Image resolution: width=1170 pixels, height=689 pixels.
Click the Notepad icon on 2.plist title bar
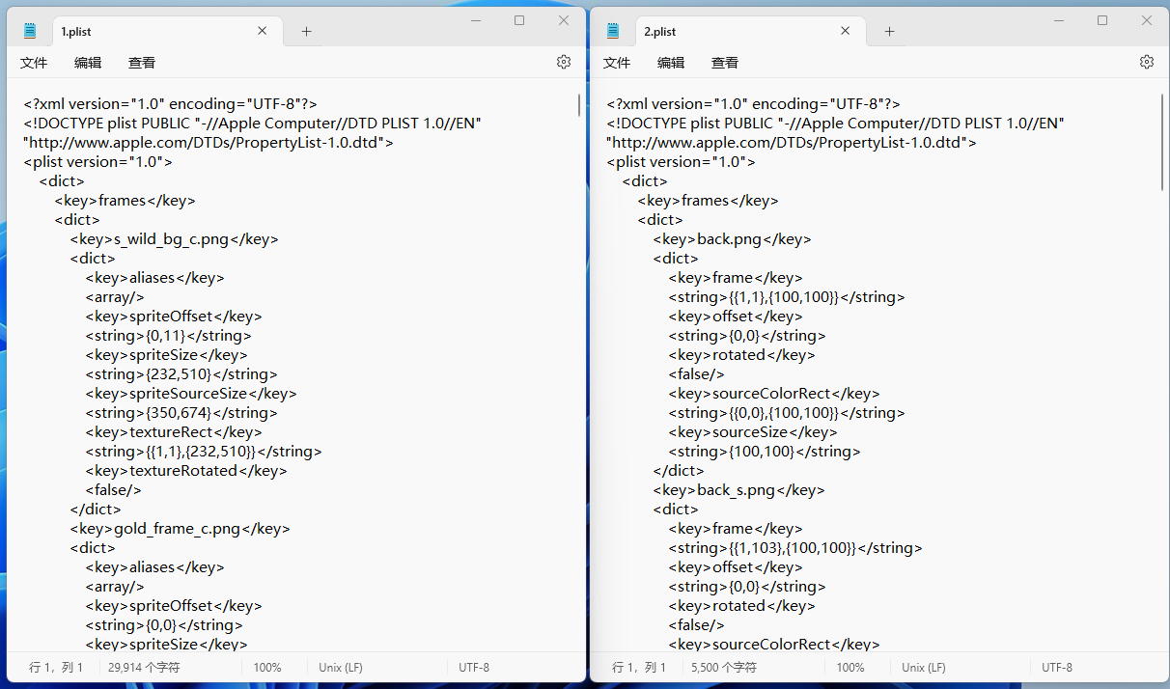tap(612, 31)
